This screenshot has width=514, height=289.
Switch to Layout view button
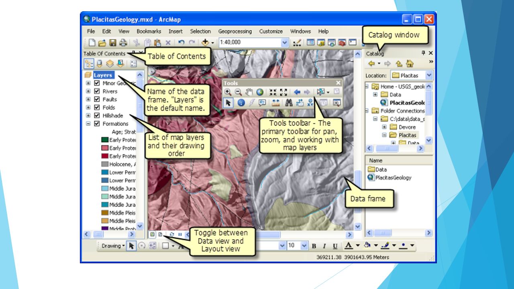coord(160,234)
